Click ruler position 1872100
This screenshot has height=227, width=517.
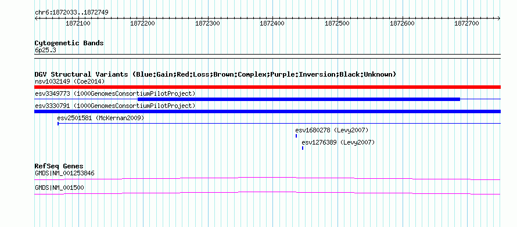tap(78, 24)
